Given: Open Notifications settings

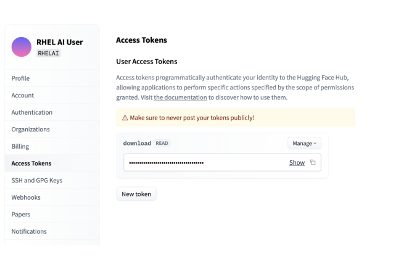Looking at the screenshot, I should point(29,231).
